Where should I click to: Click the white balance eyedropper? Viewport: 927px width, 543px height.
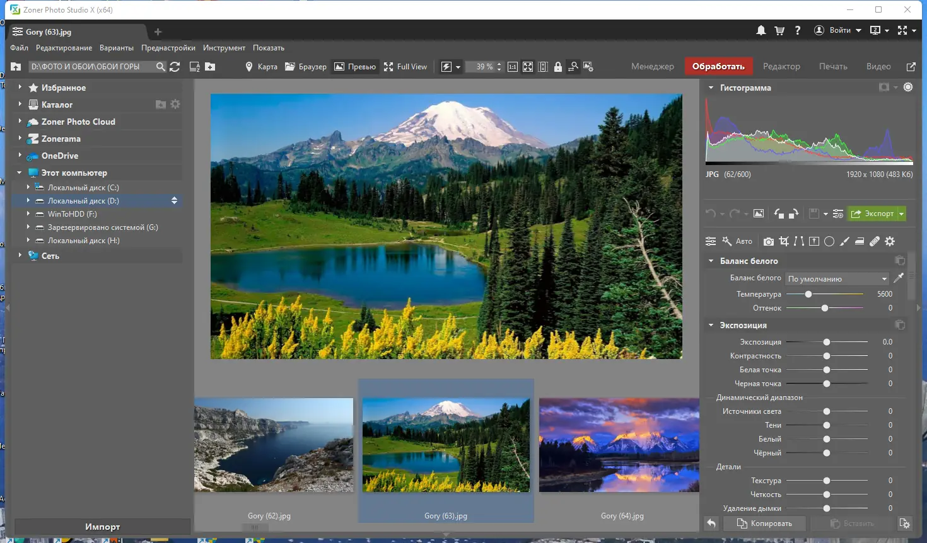(x=899, y=278)
